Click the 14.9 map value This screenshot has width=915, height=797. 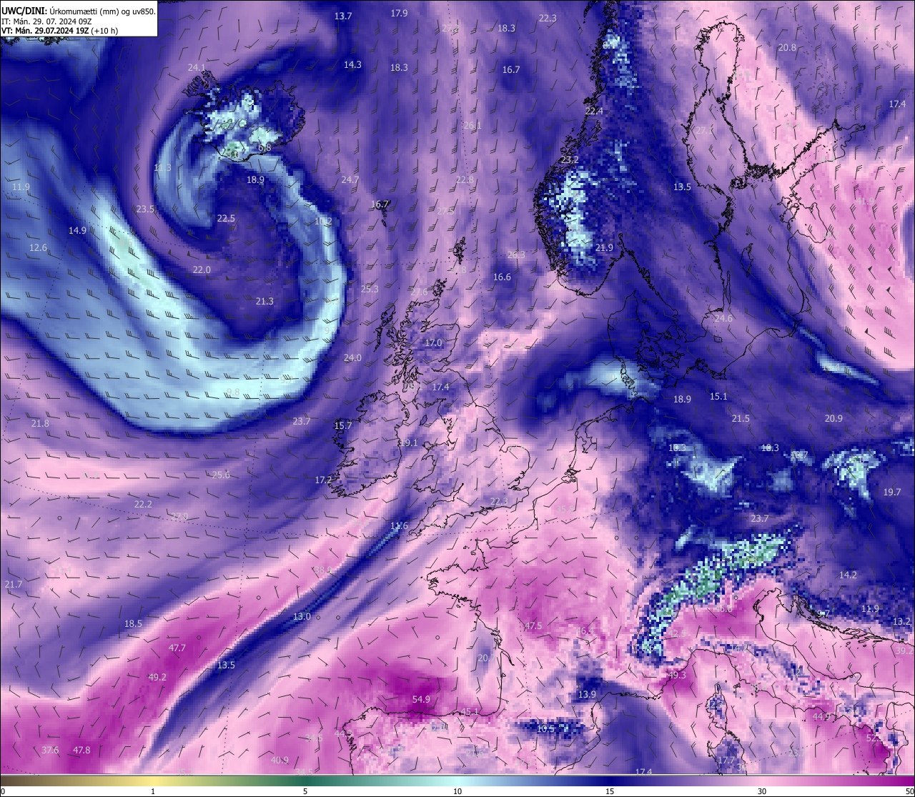tap(77, 230)
